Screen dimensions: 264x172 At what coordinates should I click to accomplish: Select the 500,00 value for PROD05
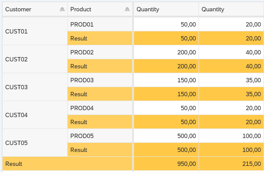166,136
